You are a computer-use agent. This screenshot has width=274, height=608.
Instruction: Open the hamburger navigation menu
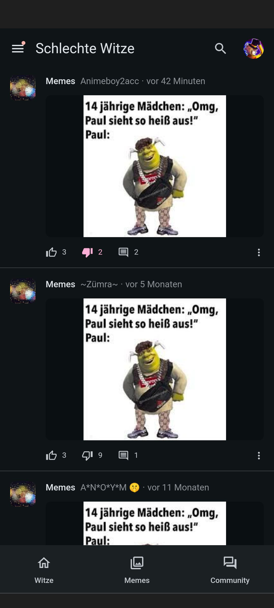point(18,48)
